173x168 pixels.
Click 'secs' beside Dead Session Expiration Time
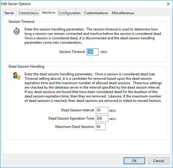click(x=112, y=119)
